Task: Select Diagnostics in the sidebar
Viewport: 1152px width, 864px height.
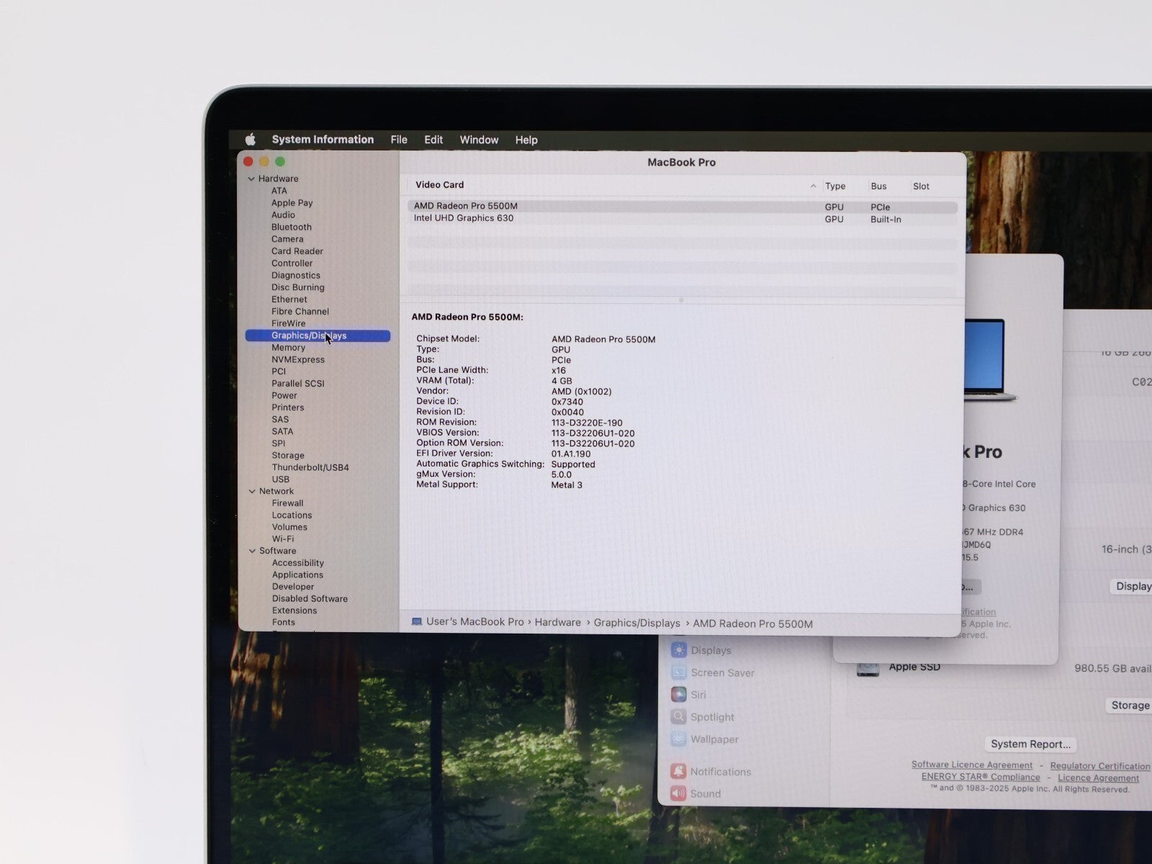Action: (295, 275)
